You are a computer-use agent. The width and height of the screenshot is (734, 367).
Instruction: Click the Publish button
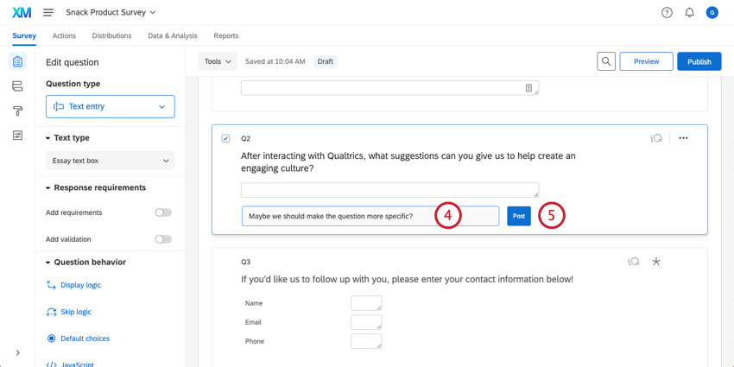[x=699, y=61]
